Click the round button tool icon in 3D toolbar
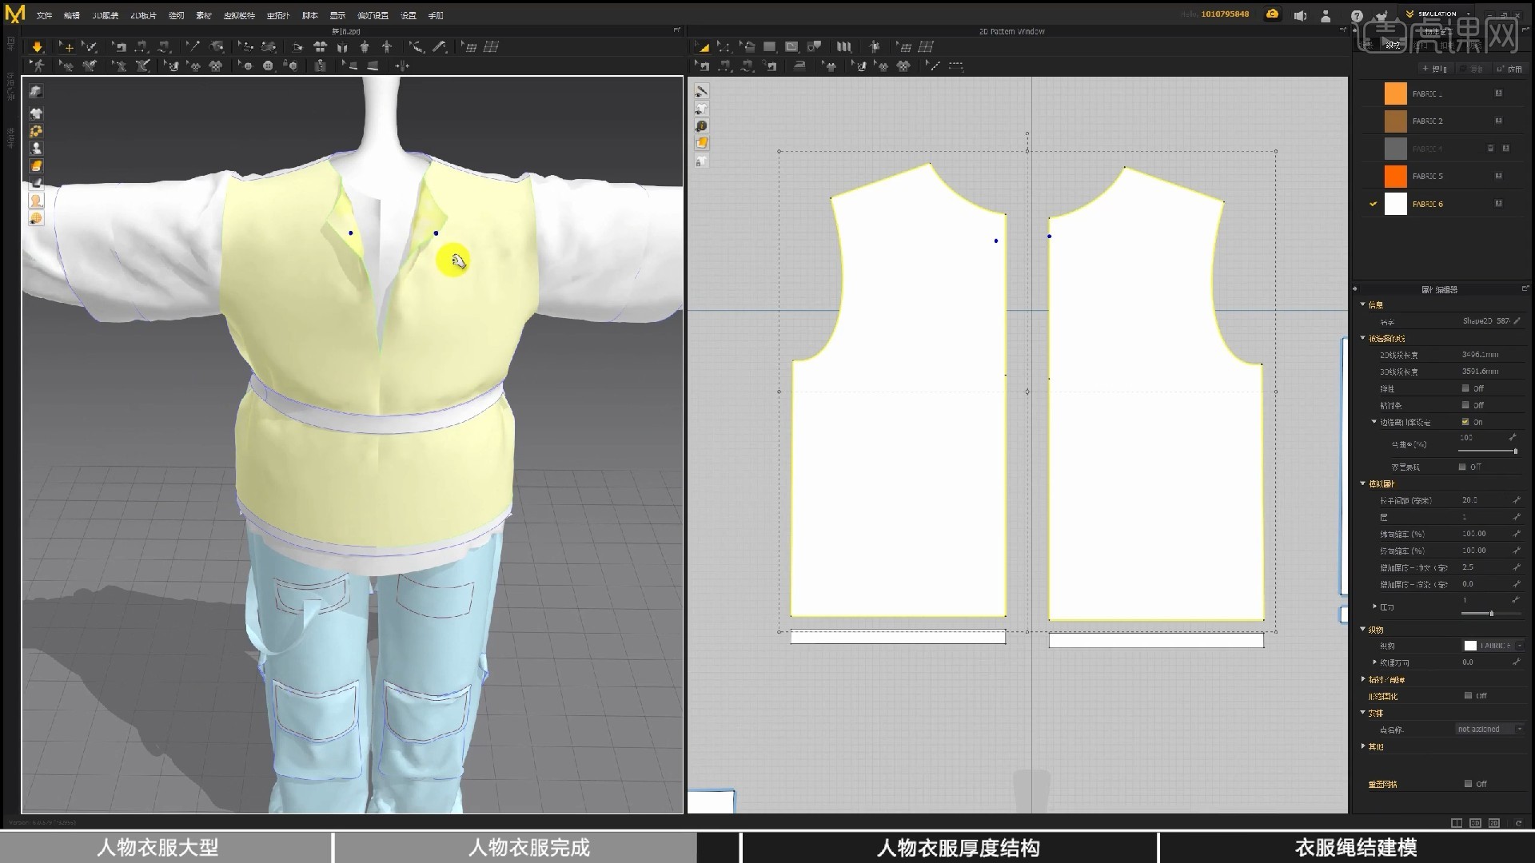1535x863 pixels. tap(268, 66)
